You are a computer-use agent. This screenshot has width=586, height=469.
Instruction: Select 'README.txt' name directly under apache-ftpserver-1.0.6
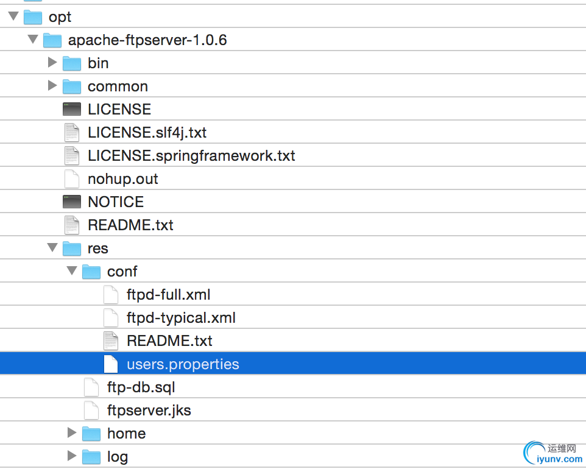tap(130, 225)
